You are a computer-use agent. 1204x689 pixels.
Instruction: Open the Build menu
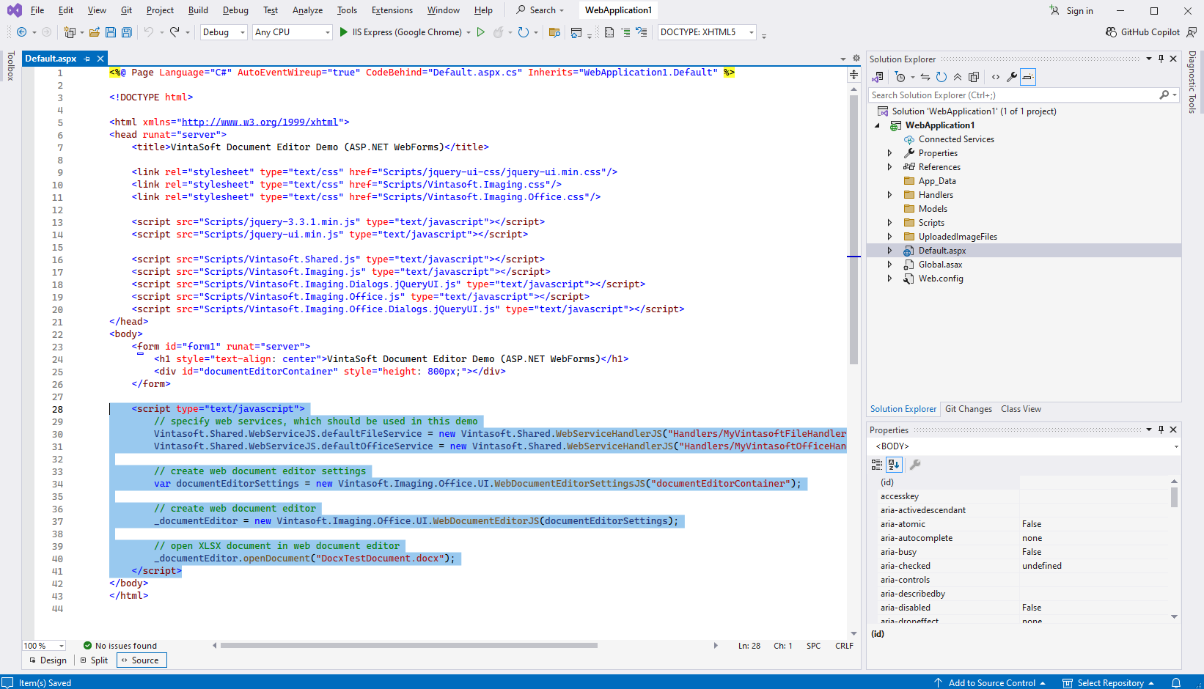198,10
